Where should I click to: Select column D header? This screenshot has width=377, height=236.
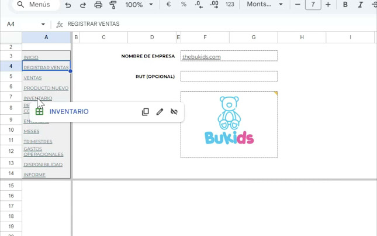pos(152,37)
